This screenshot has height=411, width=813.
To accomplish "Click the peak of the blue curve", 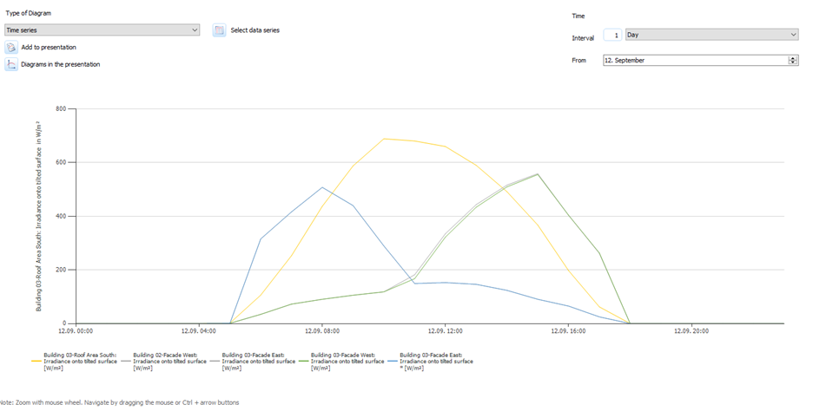I will [x=322, y=187].
